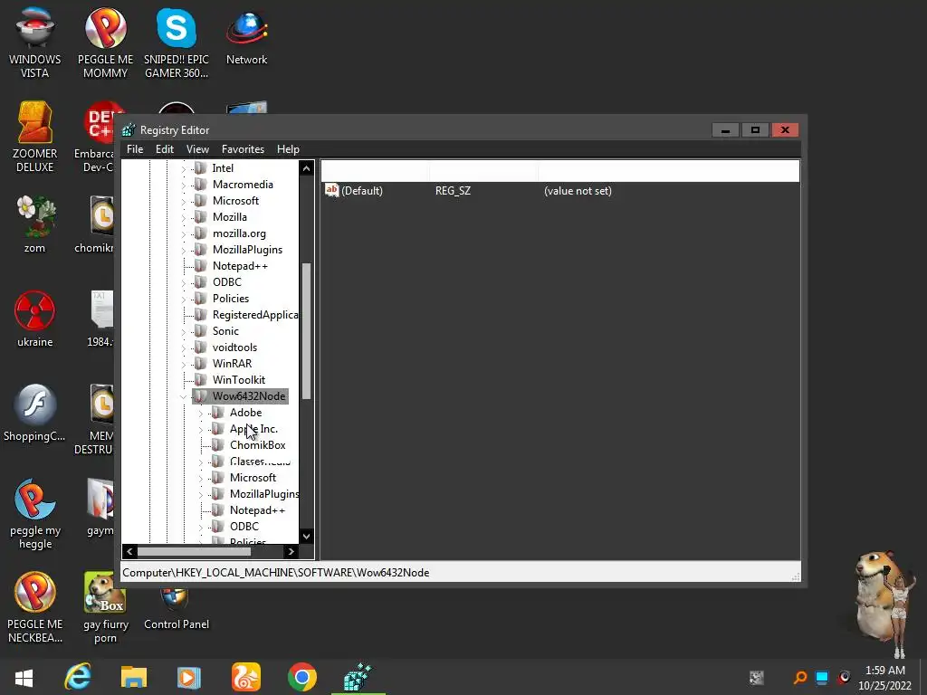Click the registry address bar path

[x=275, y=573]
